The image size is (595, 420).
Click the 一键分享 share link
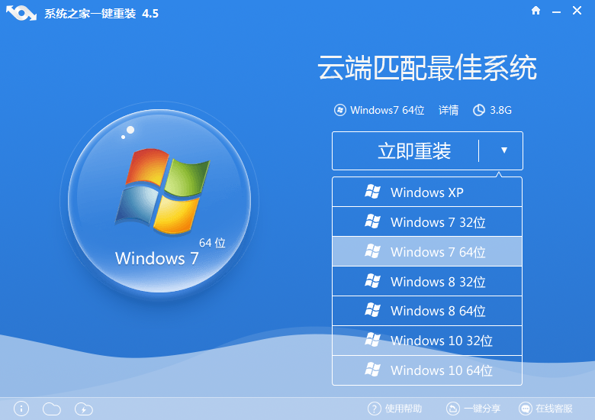482,409
